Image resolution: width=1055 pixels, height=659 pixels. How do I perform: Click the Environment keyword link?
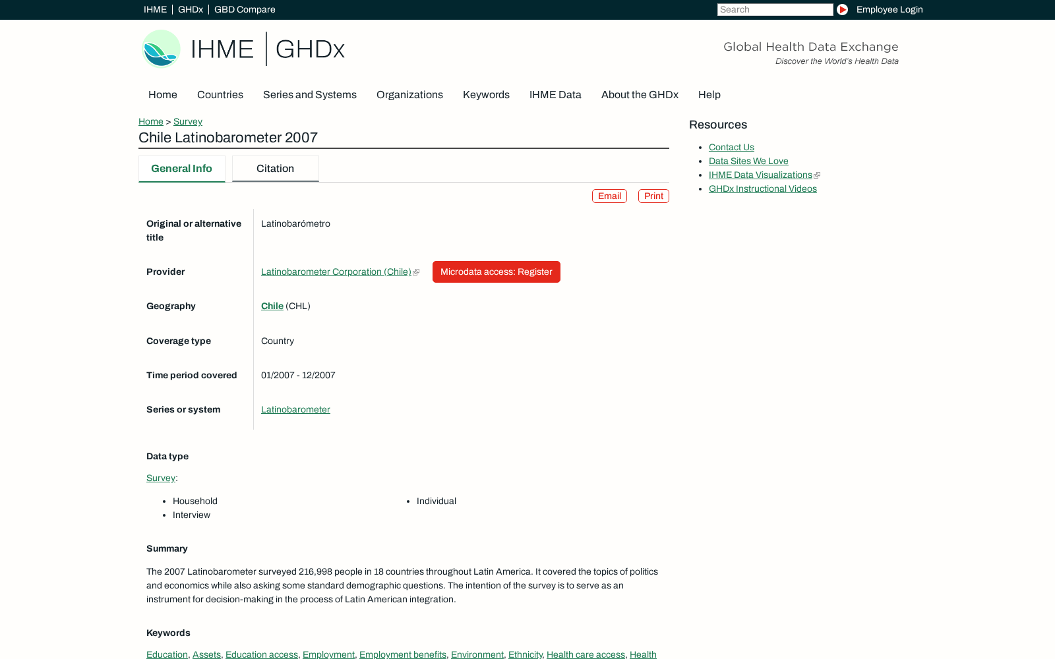477,654
